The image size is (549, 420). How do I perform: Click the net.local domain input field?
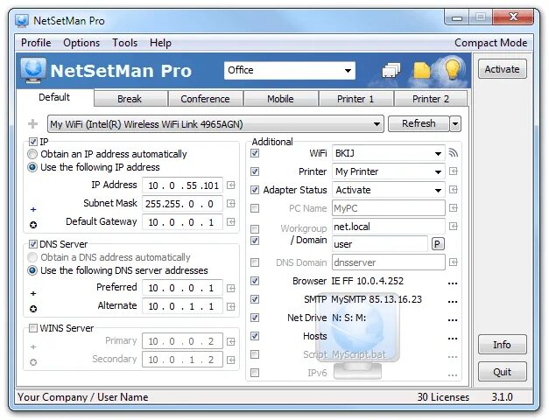coord(388,227)
